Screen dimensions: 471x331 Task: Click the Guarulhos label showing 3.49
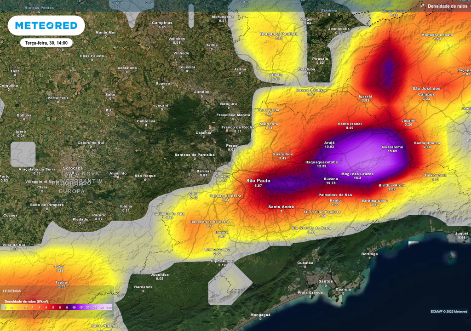pos(283,155)
